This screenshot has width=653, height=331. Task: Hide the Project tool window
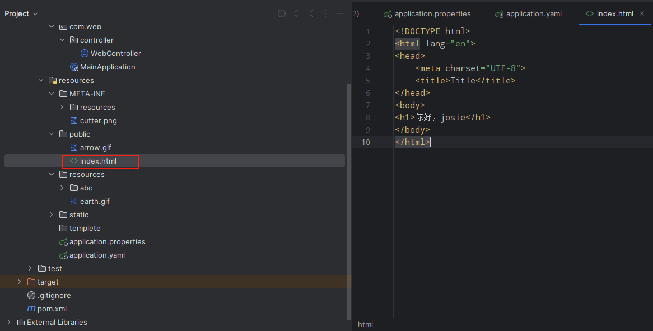pyautogui.click(x=340, y=14)
